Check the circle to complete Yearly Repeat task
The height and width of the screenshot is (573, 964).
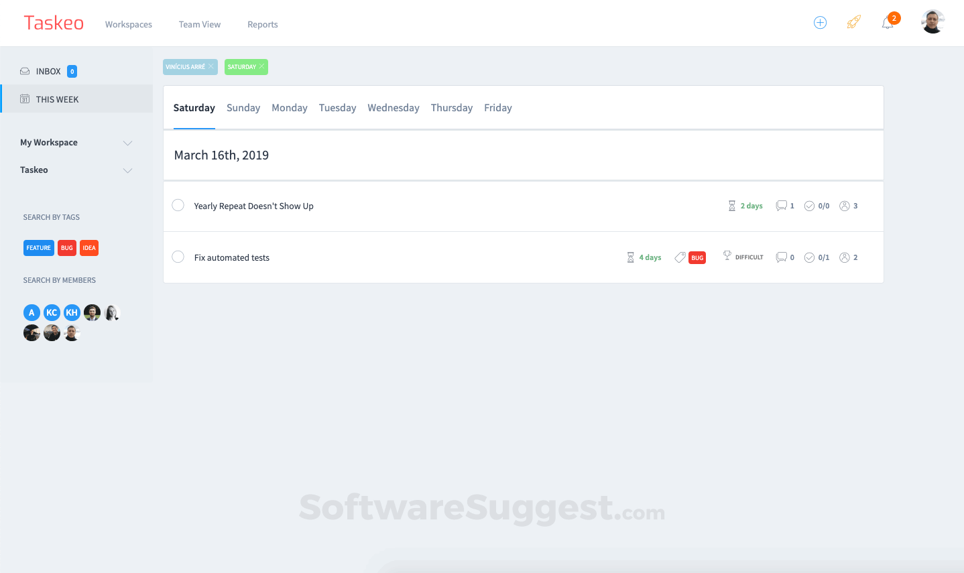[x=178, y=205]
